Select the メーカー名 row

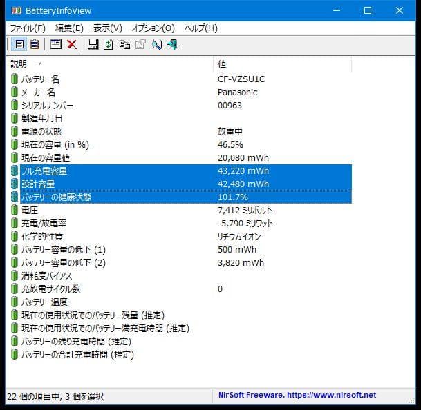pyautogui.click(x=181, y=92)
